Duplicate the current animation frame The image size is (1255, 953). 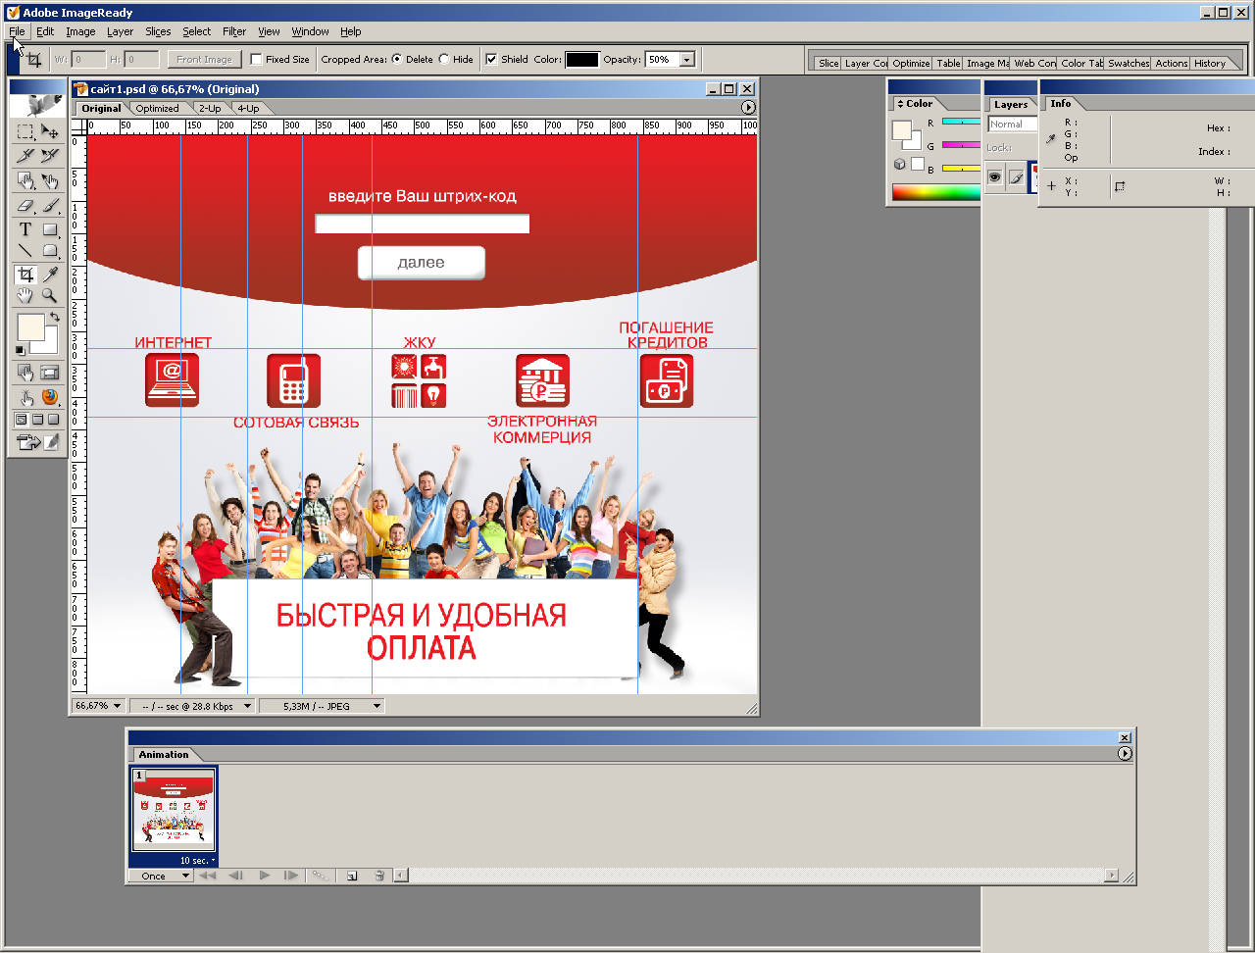click(352, 876)
